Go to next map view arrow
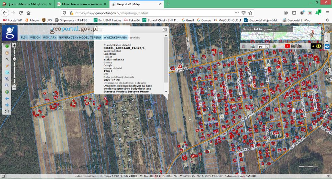332x179 pixels. [x=7, y=105]
